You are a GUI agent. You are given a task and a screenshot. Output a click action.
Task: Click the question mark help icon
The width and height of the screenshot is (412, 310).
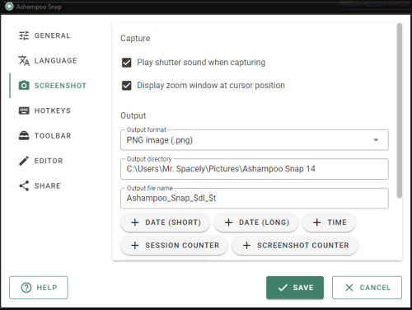(26, 288)
